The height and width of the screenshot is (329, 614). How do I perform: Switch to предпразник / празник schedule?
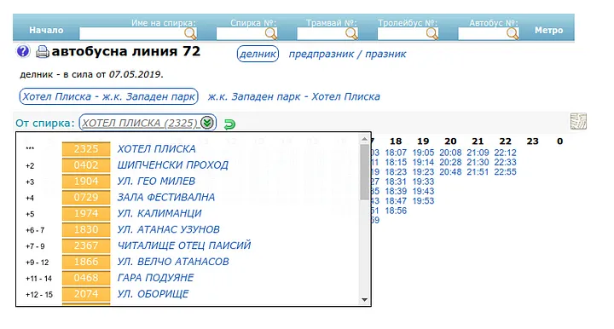coord(347,54)
